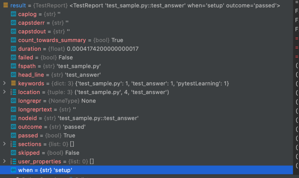Select the skipped boolean variable row
Screen dimensions: 299x178
49,153
